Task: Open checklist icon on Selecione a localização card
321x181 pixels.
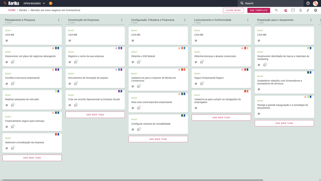Action: pos(13,148)
